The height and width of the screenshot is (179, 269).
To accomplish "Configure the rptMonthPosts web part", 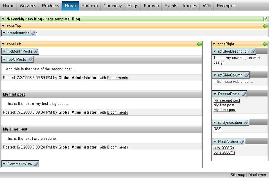I will [x=36, y=51].
